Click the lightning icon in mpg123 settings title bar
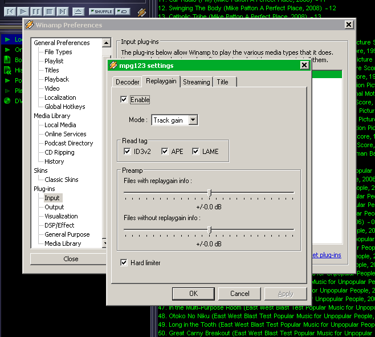The height and width of the screenshot is (337, 375). (113, 65)
